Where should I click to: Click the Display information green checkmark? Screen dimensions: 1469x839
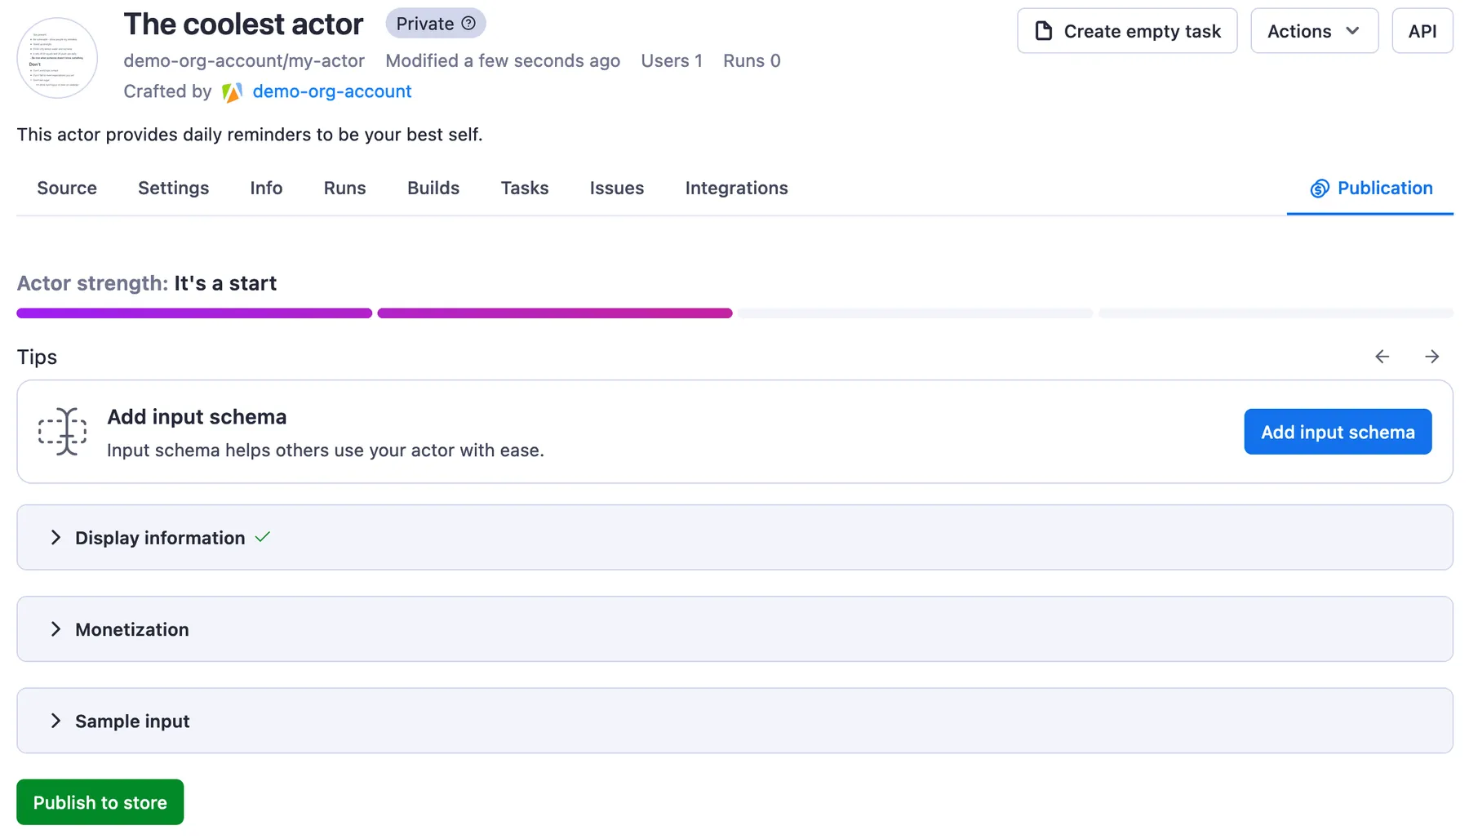tap(263, 537)
